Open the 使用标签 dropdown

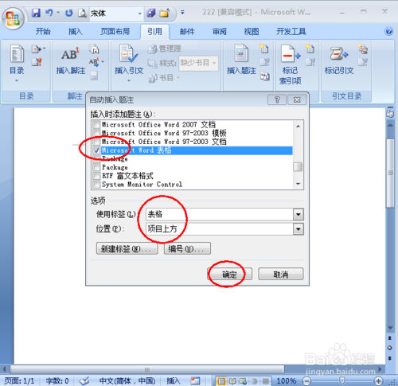click(298, 214)
